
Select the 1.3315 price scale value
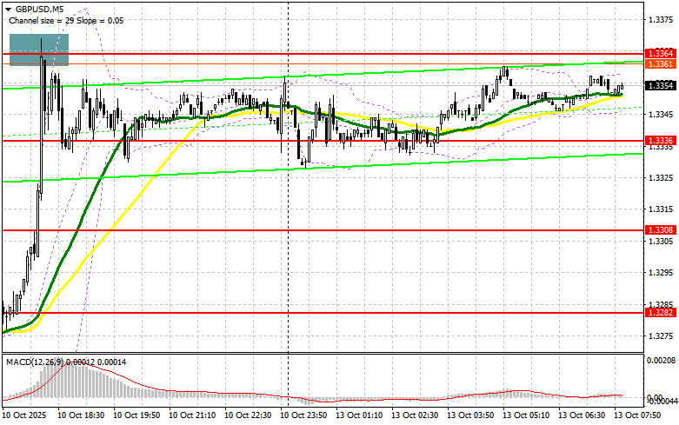658,209
